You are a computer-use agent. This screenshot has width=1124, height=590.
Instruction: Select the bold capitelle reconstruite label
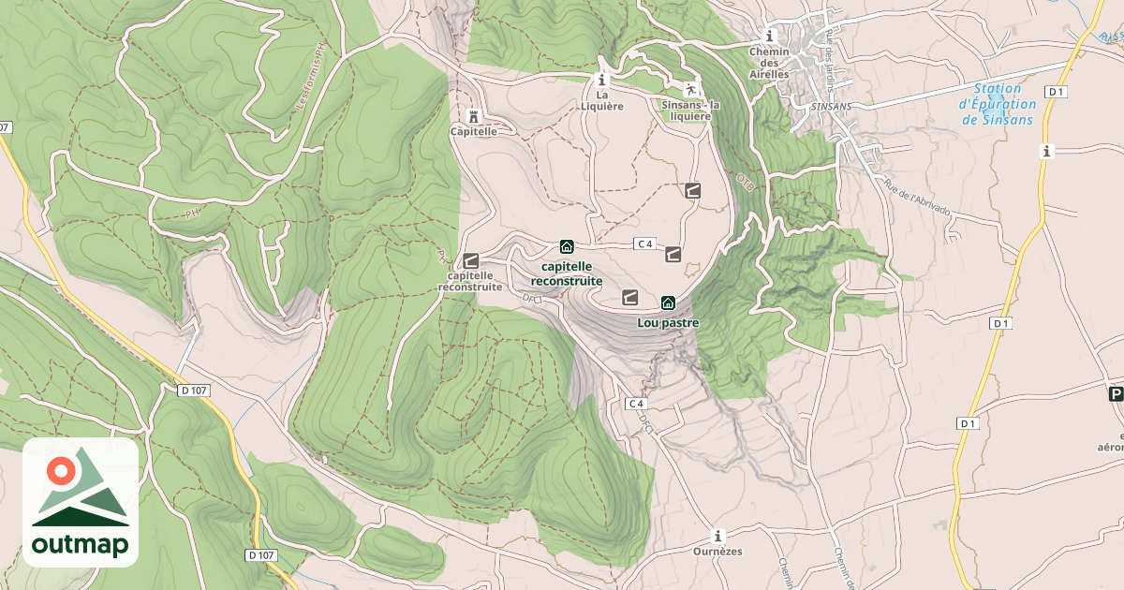(x=567, y=273)
